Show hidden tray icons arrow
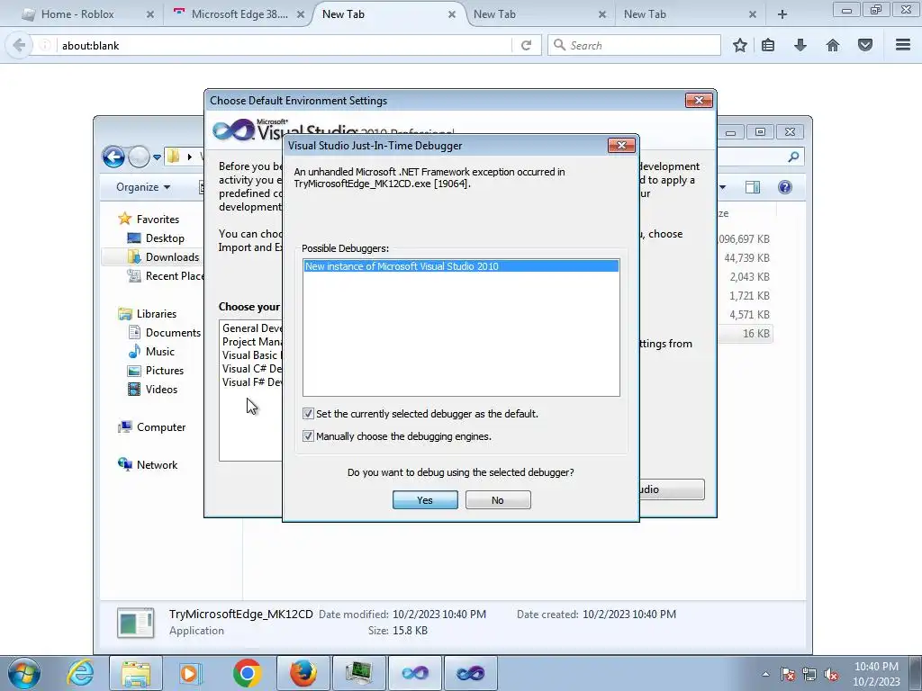Screen dimensions: 922x691 click(765, 674)
